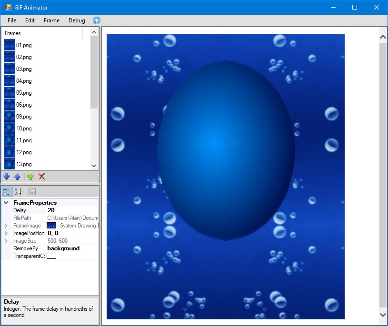This screenshot has width=388, height=326.
Task: Expand the ImagePosition property
Action: 6,233
